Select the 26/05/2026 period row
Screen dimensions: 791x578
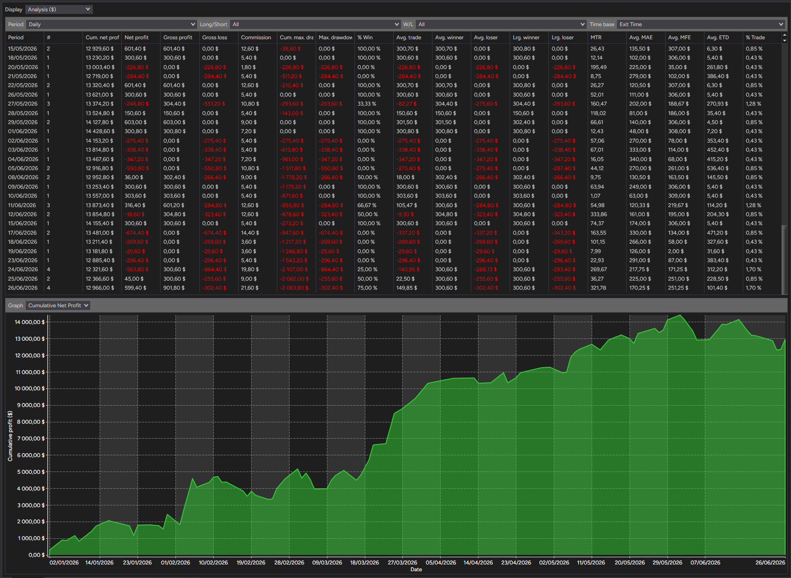(x=393, y=95)
